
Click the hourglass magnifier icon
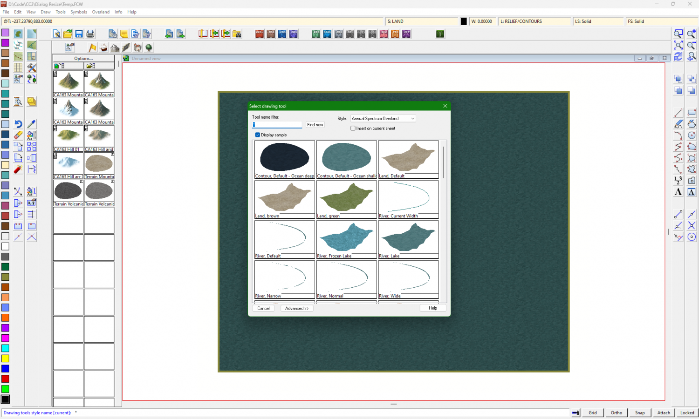tap(18, 101)
